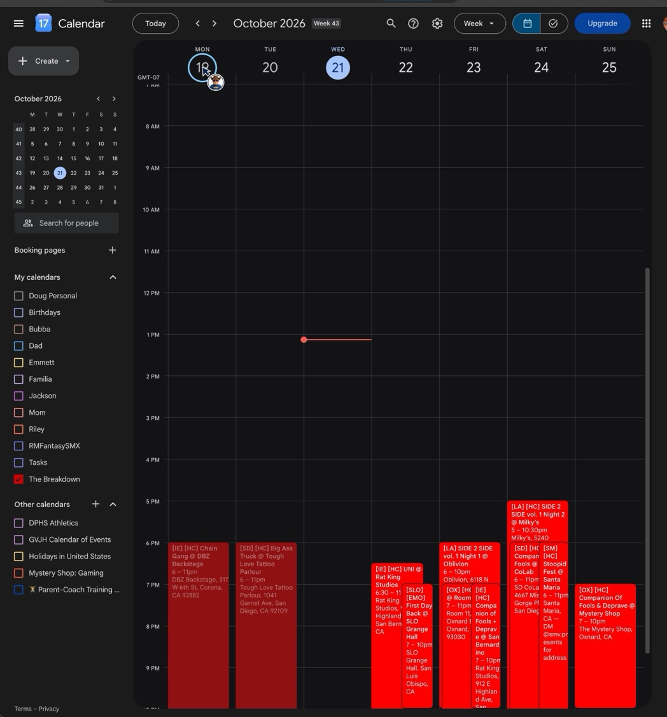Uncheck The Breakdown calendar
The height and width of the screenshot is (717, 667).
point(18,479)
